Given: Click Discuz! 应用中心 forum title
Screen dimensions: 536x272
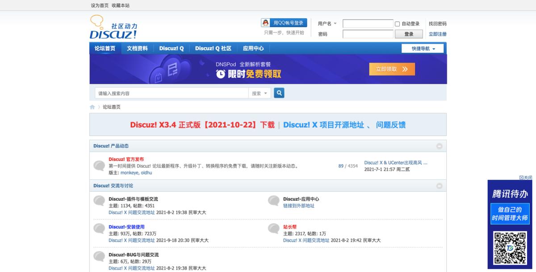Looking at the screenshot, I should coord(301,199).
